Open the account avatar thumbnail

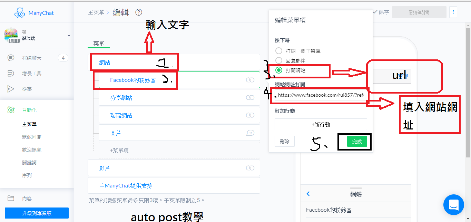pyautogui.click(x=11, y=35)
